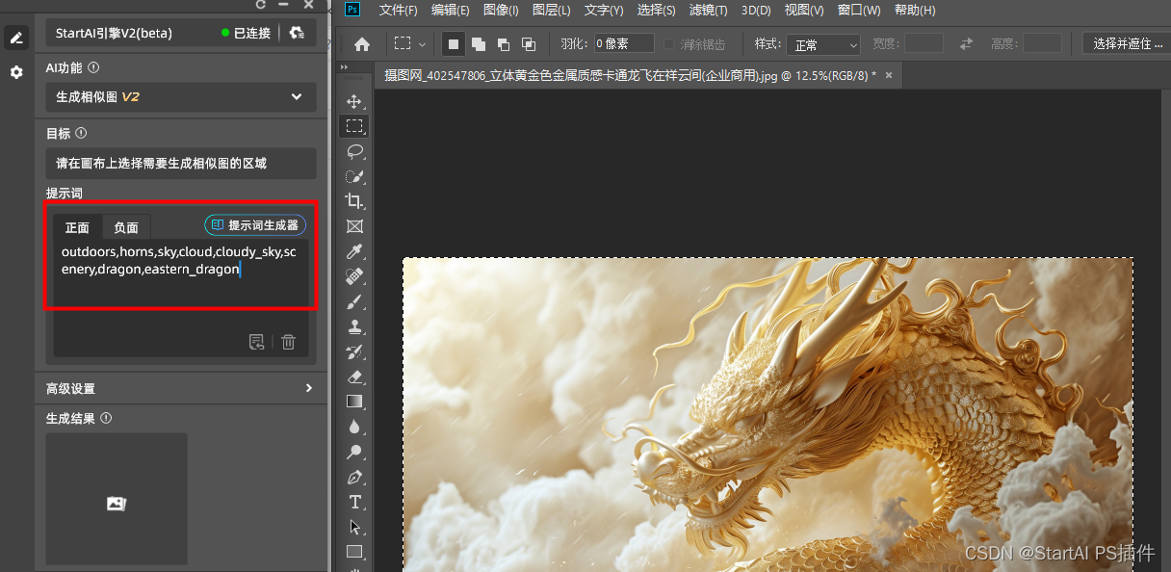This screenshot has height=572, width=1171.
Task: Open the 编辑(E) menu
Action: [451, 11]
